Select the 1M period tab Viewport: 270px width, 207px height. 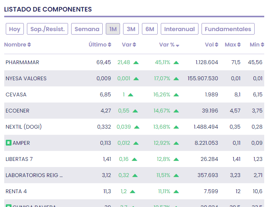click(x=113, y=29)
